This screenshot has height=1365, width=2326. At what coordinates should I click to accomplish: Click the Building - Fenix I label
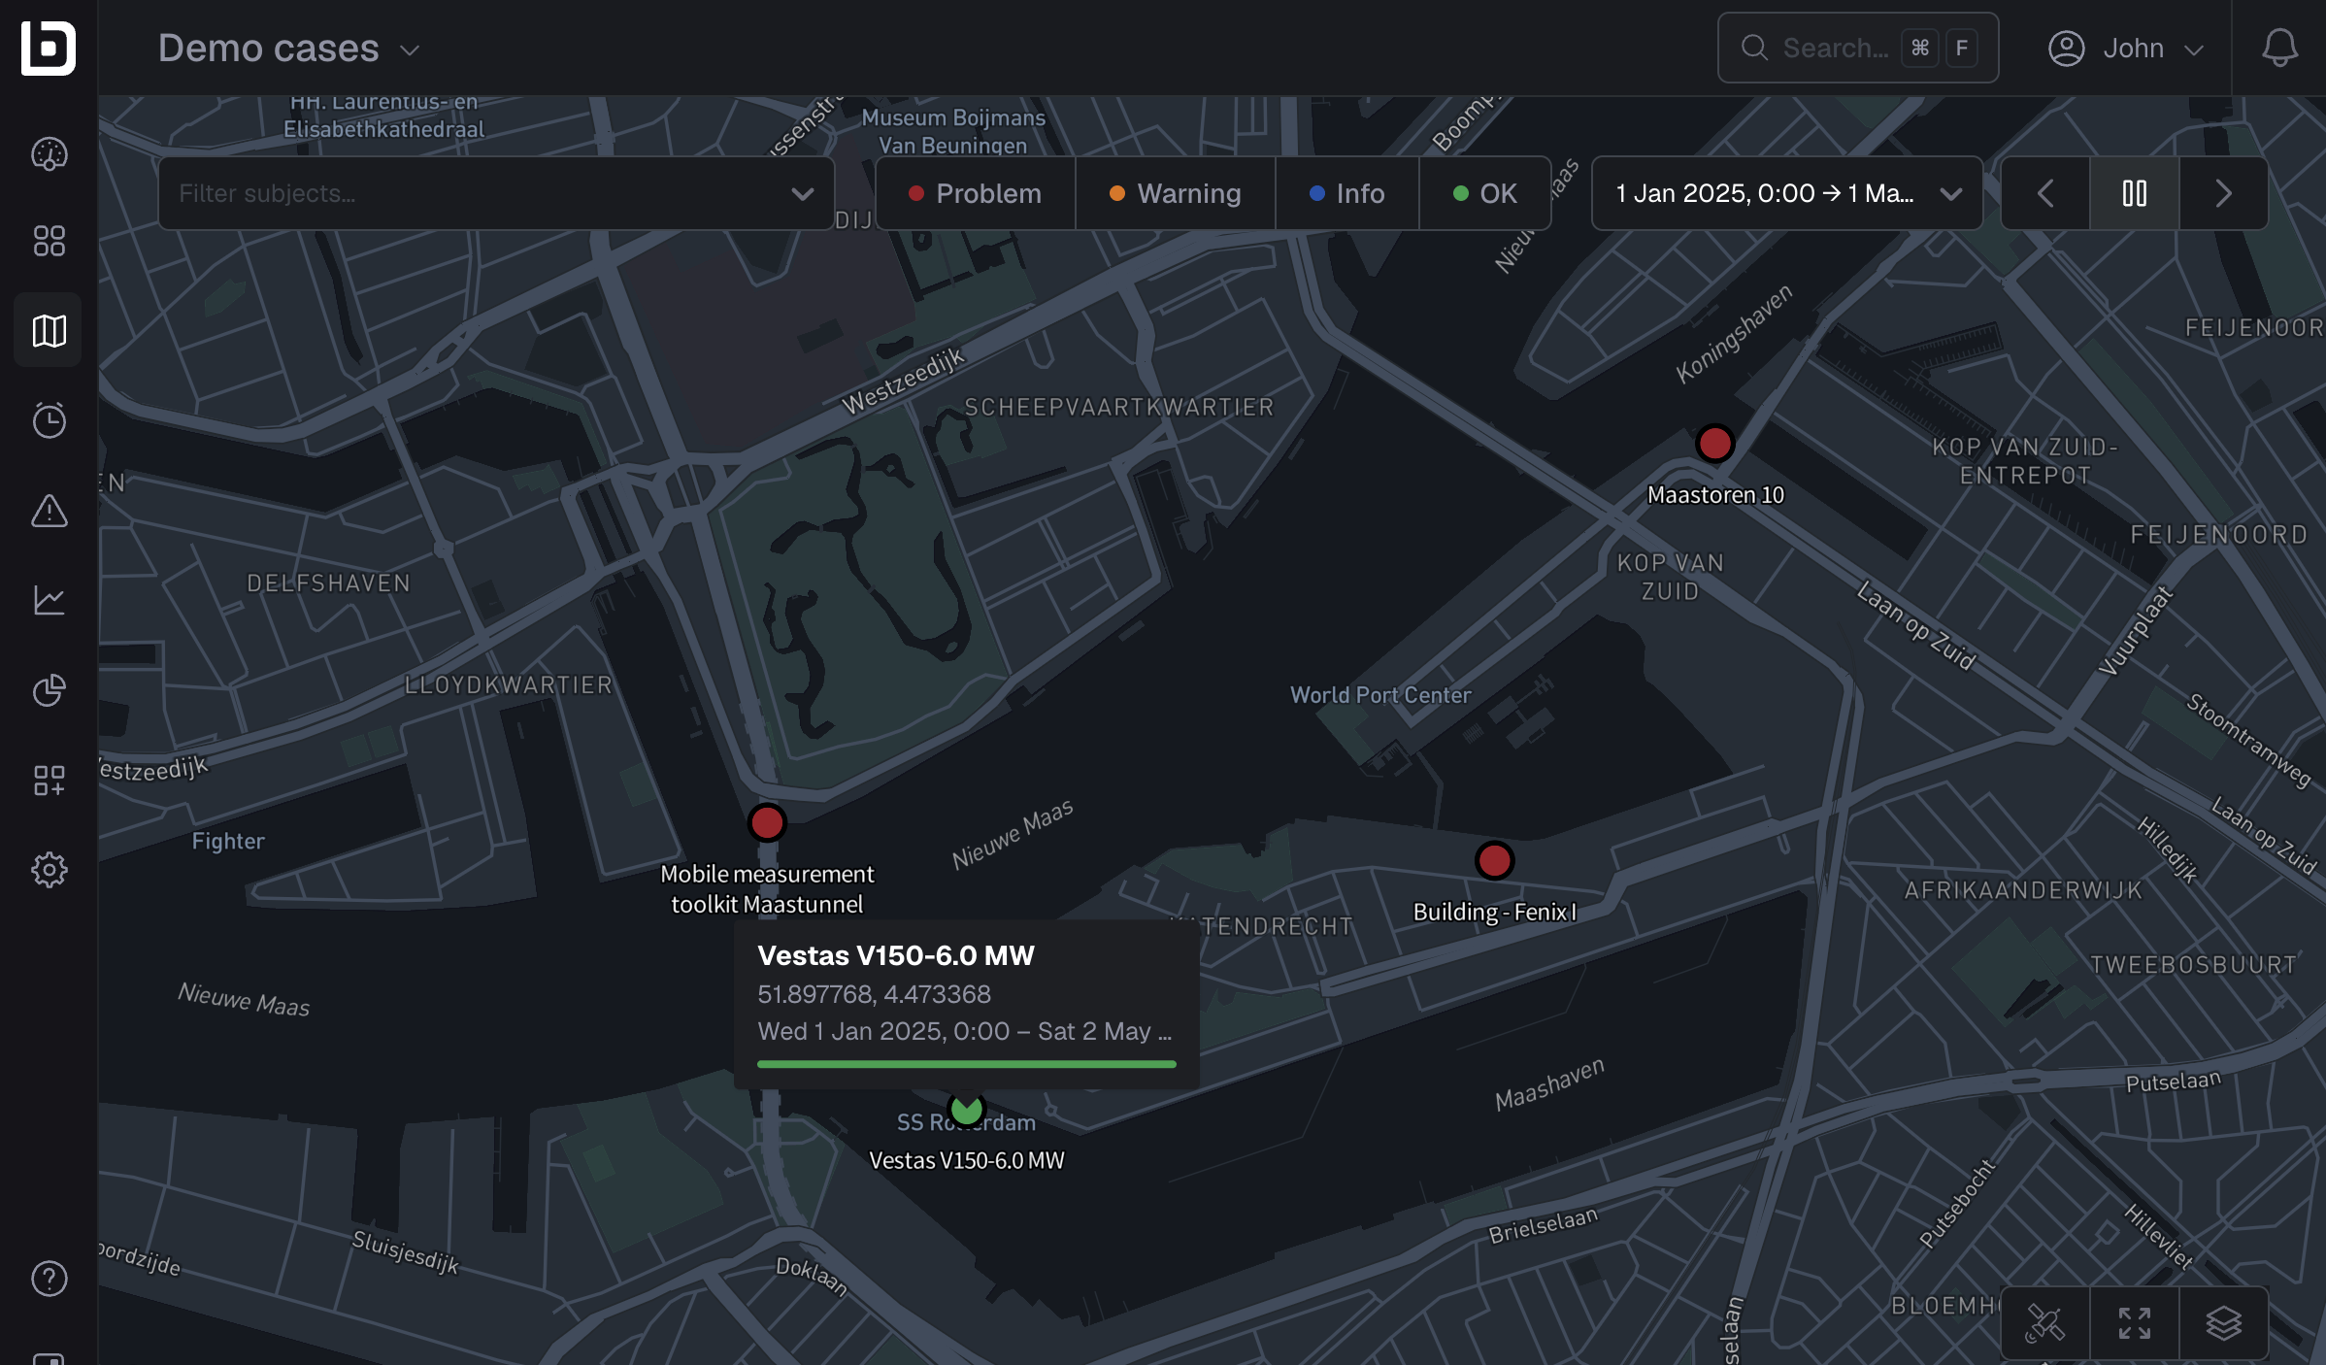[1495, 912]
